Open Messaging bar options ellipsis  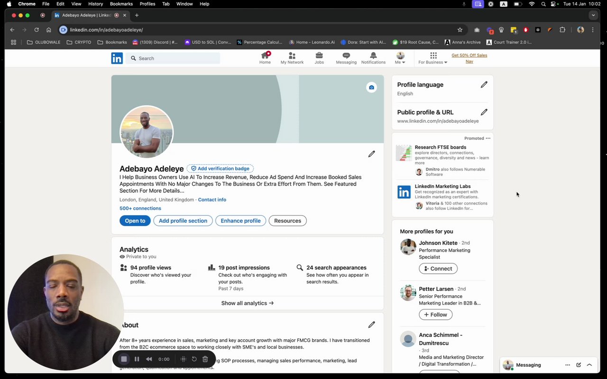click(568, 365)
